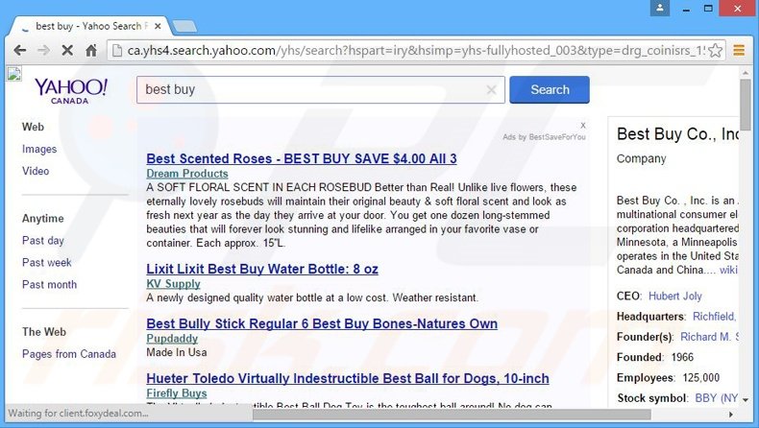Image resolution: width=759 pixels, height=428 pixels.
Task: Switch to Images search results
Action: click(39, 149)
